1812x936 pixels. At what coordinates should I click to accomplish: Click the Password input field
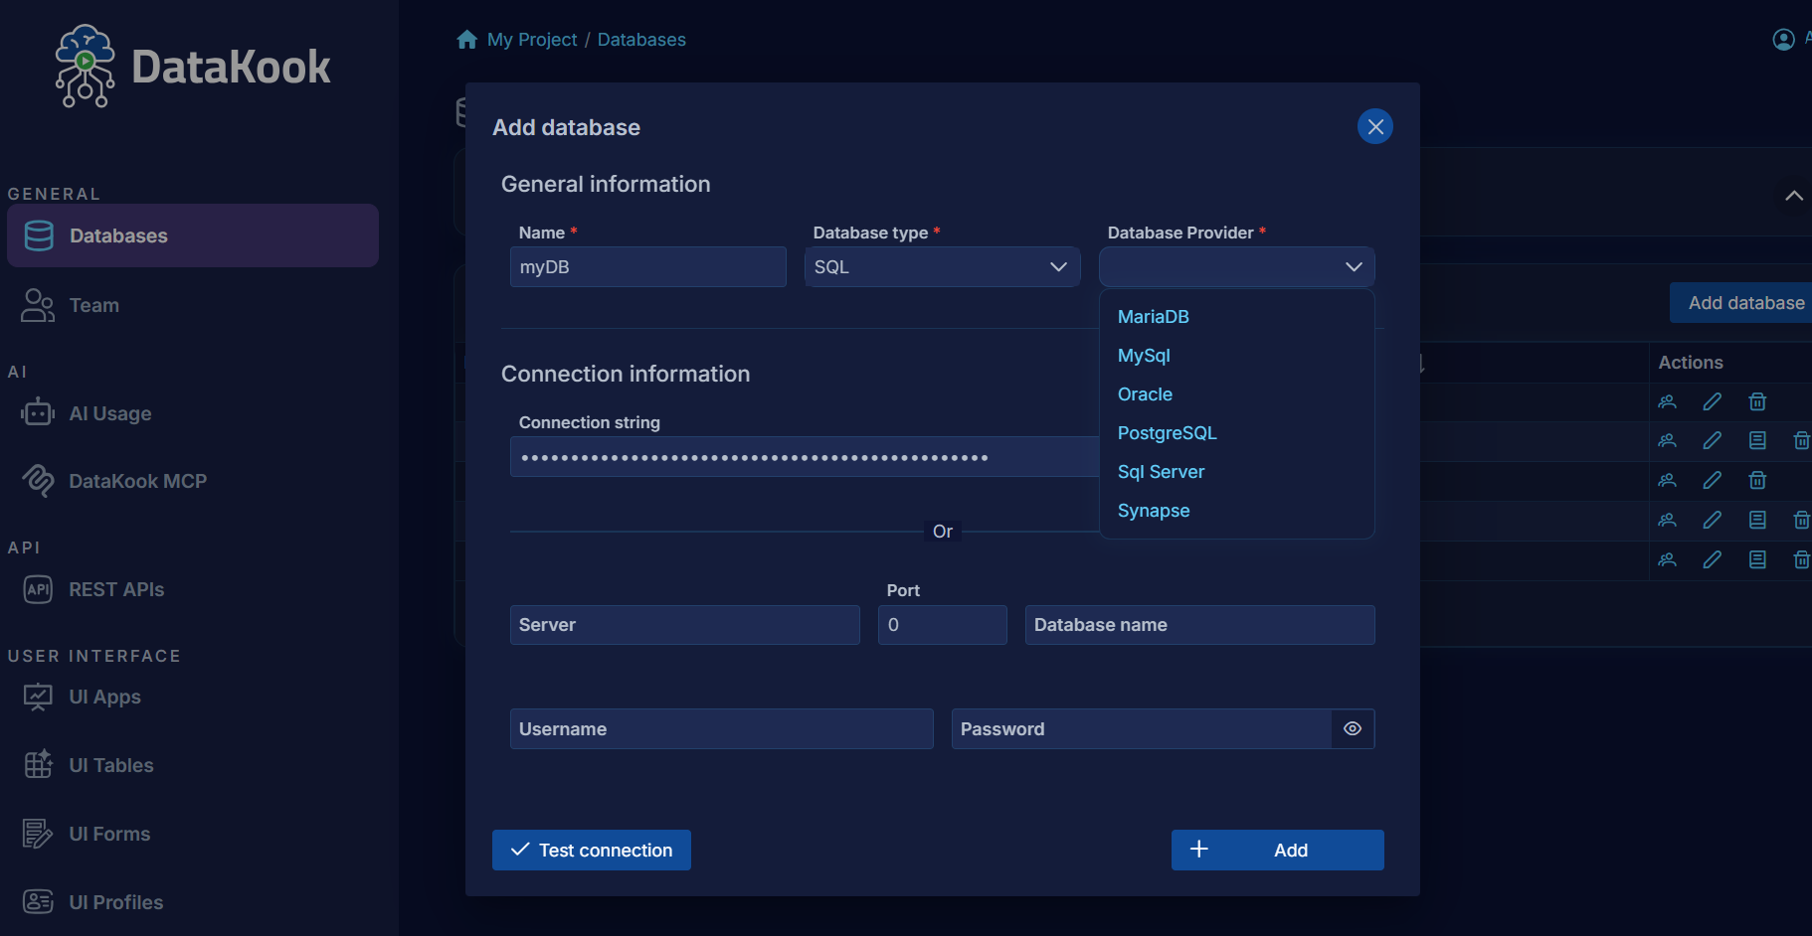(x=1142, y=728)
